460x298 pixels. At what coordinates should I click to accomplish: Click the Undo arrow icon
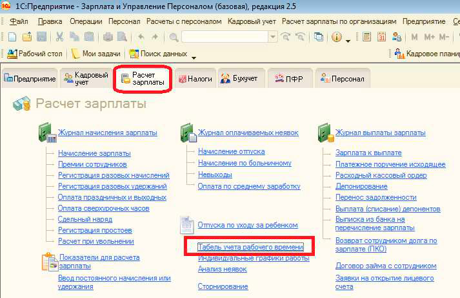tap(141, 37)
